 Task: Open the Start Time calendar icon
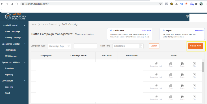click(141, 46)
